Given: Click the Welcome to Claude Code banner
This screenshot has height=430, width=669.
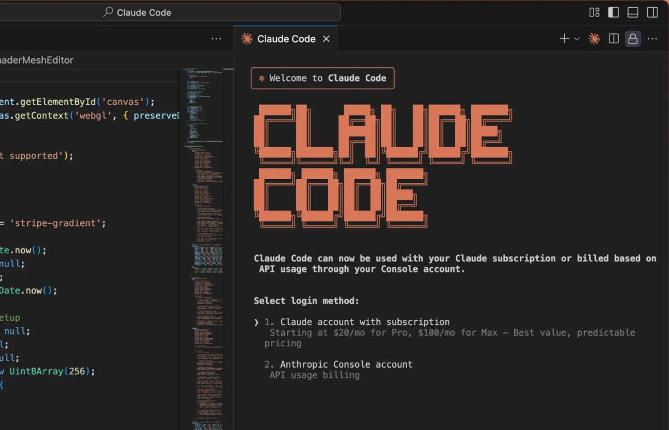Looking at the screenshot, I should [x=322, y=78].
